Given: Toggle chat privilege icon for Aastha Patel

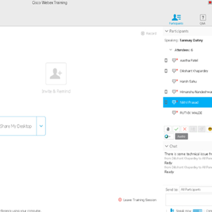Looking at the screenshot, I should click(x=175, y=60).
